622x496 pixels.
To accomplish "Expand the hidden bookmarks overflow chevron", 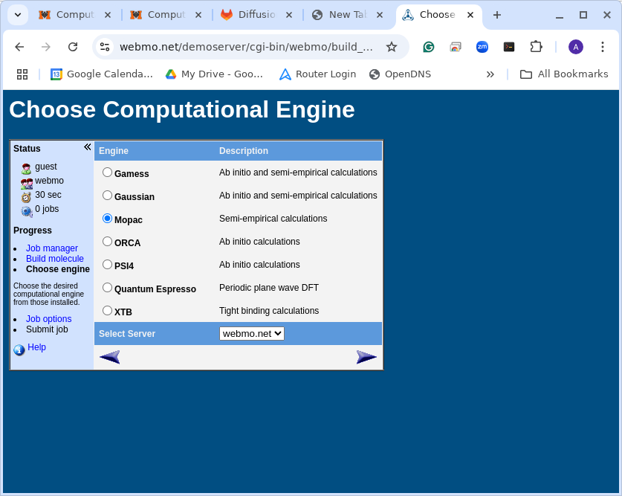I will [490, 74].
